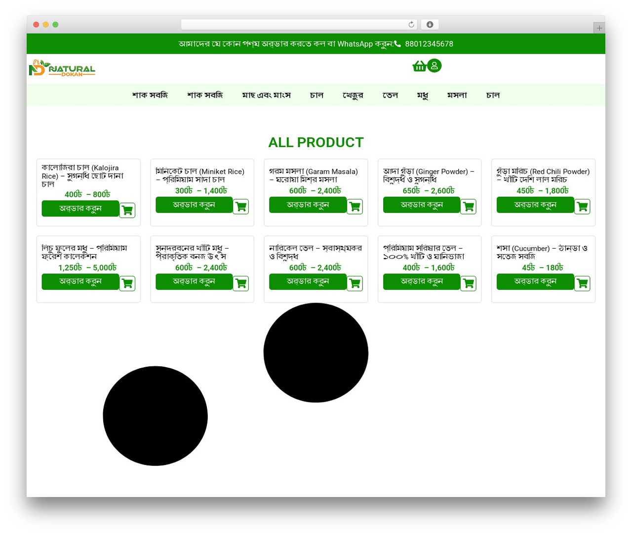Screen dimensions: 632x535
Task: Click the price 1,250৳ – 5,000৳
Action: tap(88, 267)
